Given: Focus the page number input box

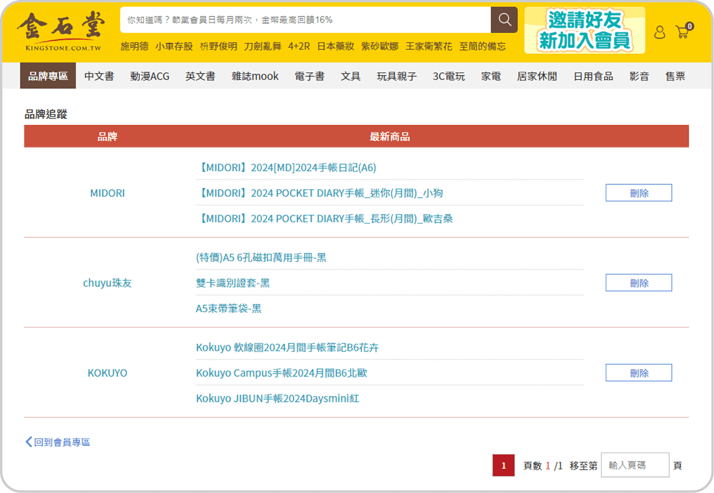Looking at the screenshot, I should pyautogui.click(x=634, y=465).
